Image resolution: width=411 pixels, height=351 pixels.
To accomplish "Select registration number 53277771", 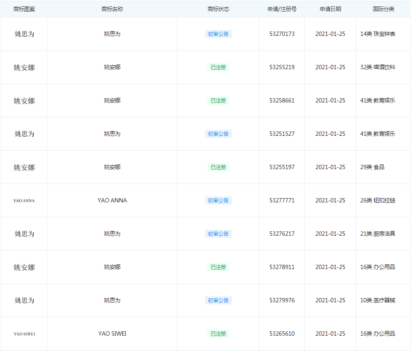I will pyautogui.click(x=282, y=200).
